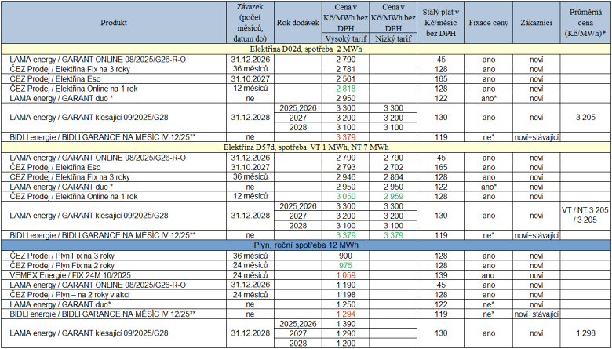Click the Elektřina D02d section heading row

click(x=306, y=49)
